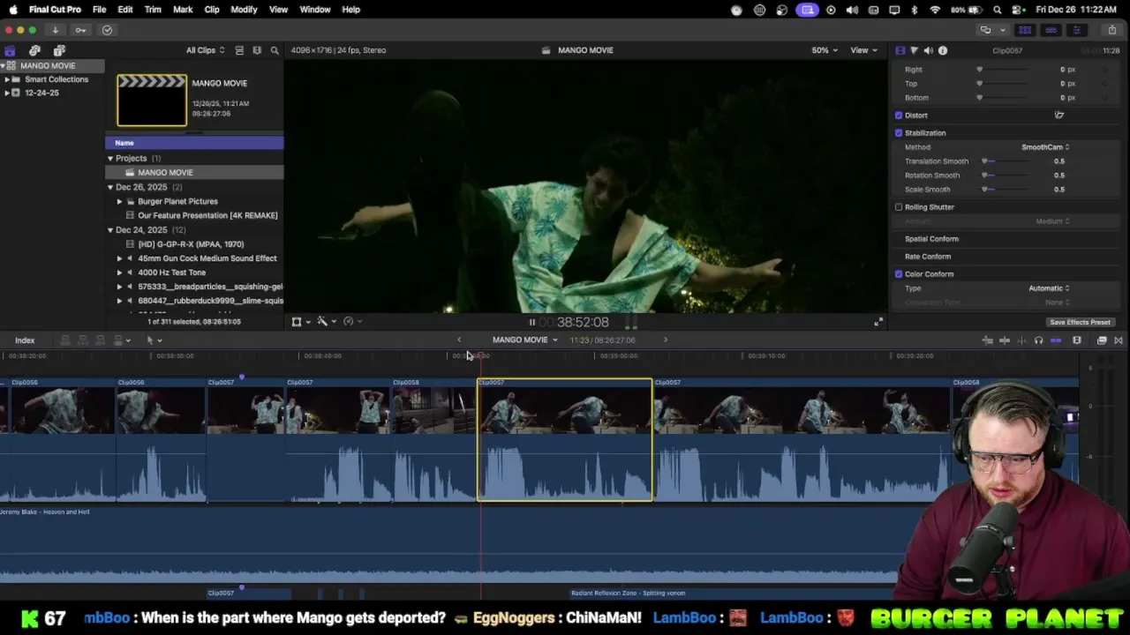Disable the Stabilization checkbox
Viewport: 1130px width, 635px height.
tap(899, 133)
